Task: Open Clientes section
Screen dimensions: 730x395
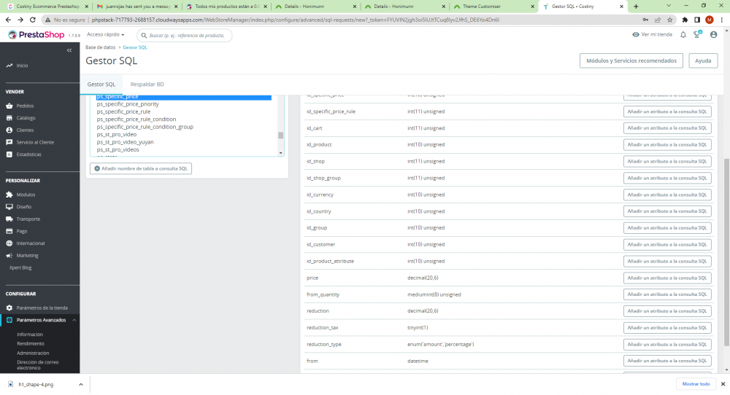Action: pos(25,130)
